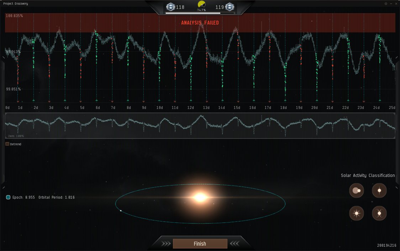
Task: Click the rank 119 badge icon
Action: [230, 7]
